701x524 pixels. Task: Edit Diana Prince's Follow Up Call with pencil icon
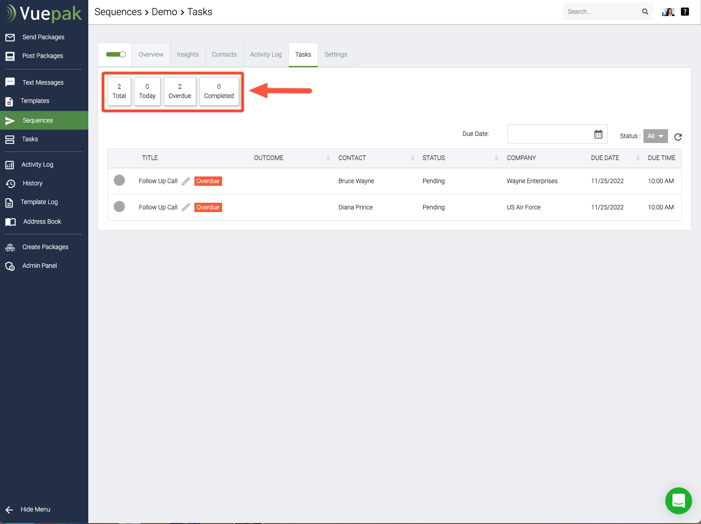click(x=186, y=208)
